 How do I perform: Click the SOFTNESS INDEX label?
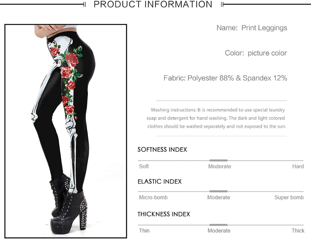pyautogui.click(x=162, y=149)
